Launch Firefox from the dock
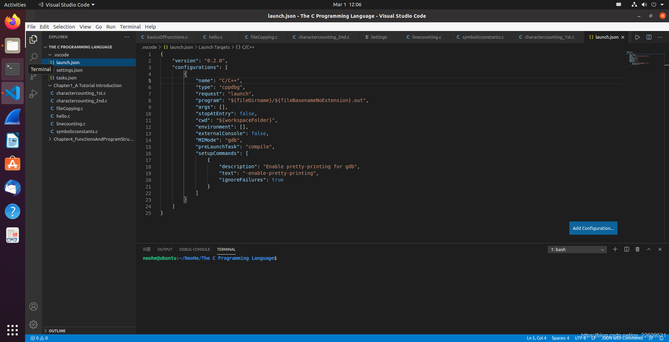This screenshot has width=669, height=342. pos(13,22)
